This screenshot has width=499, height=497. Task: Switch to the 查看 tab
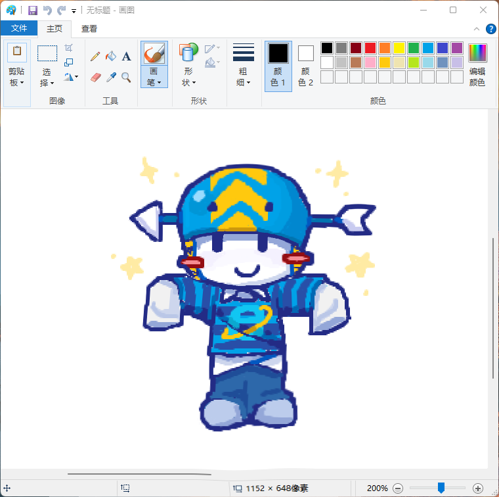pyautogui.click(x=89, y=29)
